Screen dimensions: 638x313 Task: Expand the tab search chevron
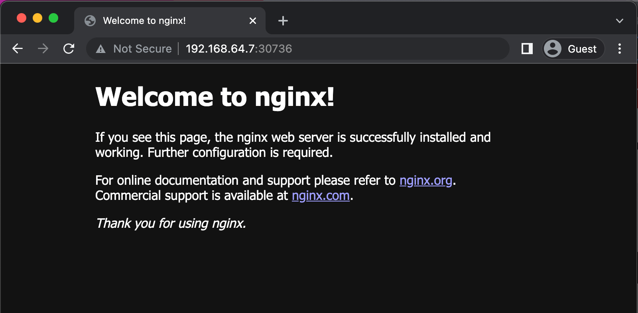click(x=619, y=21)
